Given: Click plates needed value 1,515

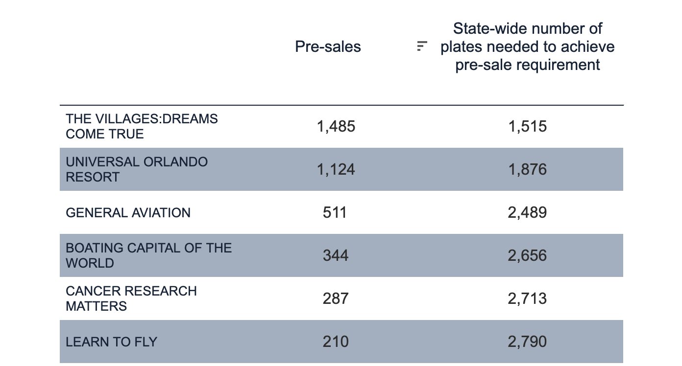Looking at the screenshot, I should [x=527, y=127].
